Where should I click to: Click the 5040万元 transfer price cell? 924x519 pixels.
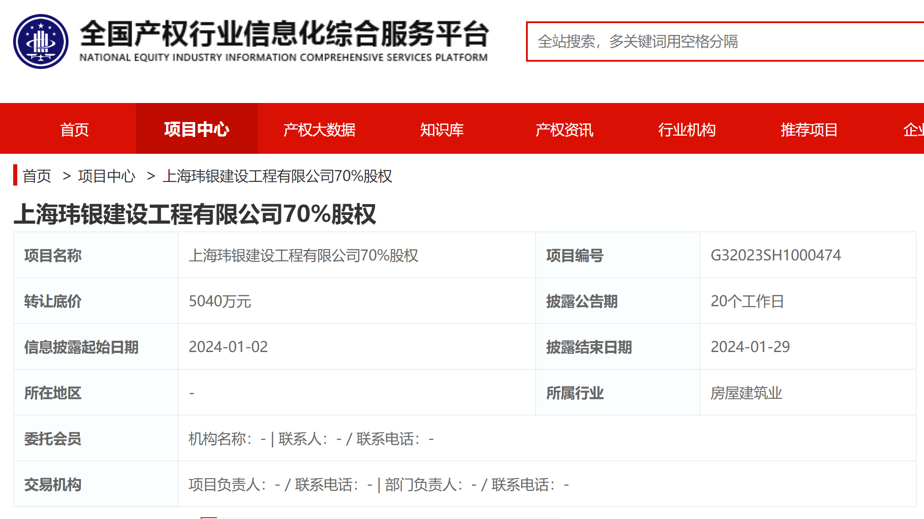point(220,301)
